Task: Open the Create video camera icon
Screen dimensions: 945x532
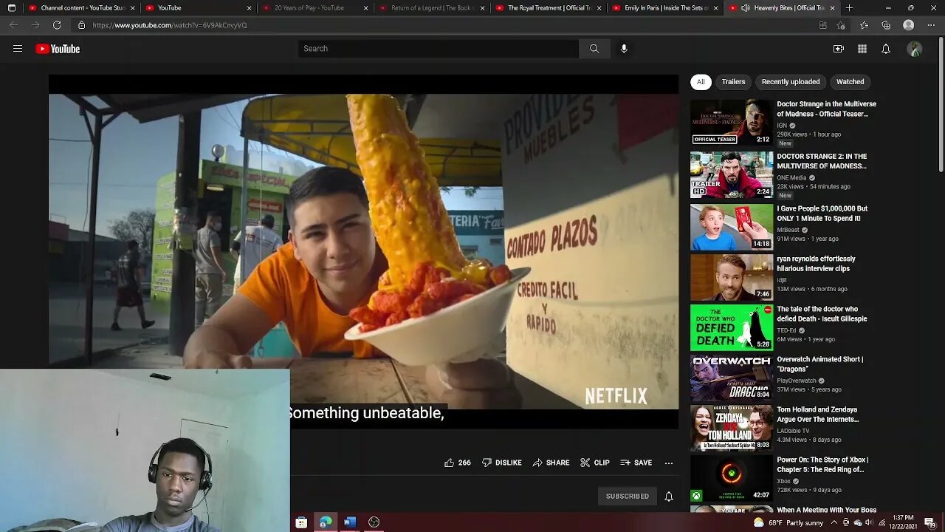Action: click(839, 49)
